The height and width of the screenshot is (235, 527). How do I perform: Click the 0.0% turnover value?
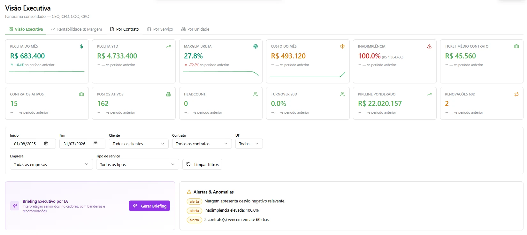(x=279, y=103)
